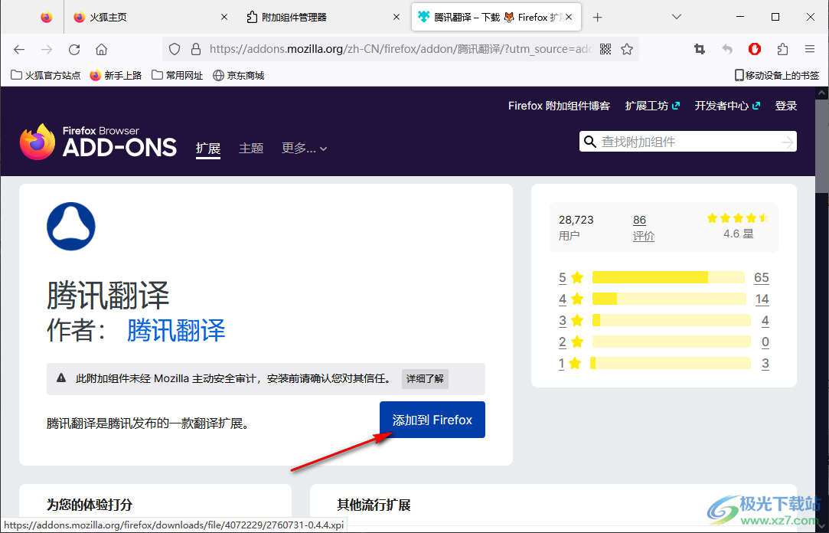Click the 5-star rating progress bar

669,277
